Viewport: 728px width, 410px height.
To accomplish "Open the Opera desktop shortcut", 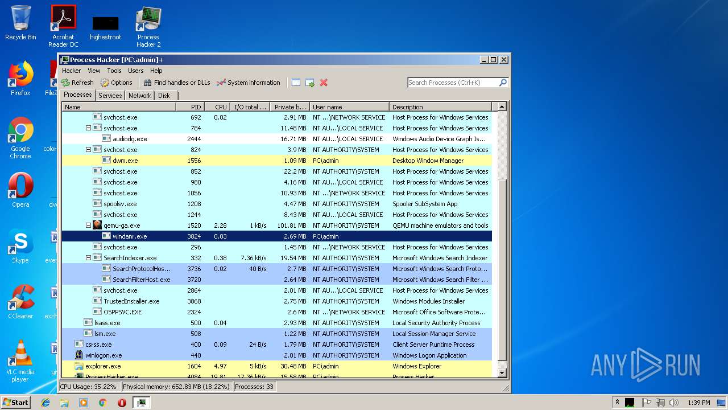I will tap(20, 190).
